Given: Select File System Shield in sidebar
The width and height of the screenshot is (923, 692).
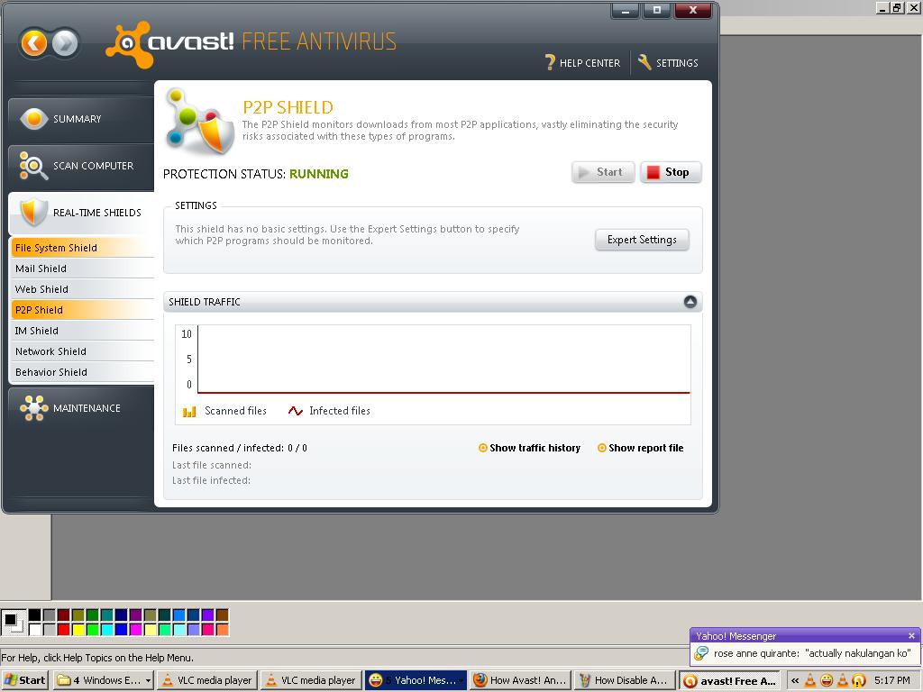Looking at the screenshot, I should pos(82,248).
